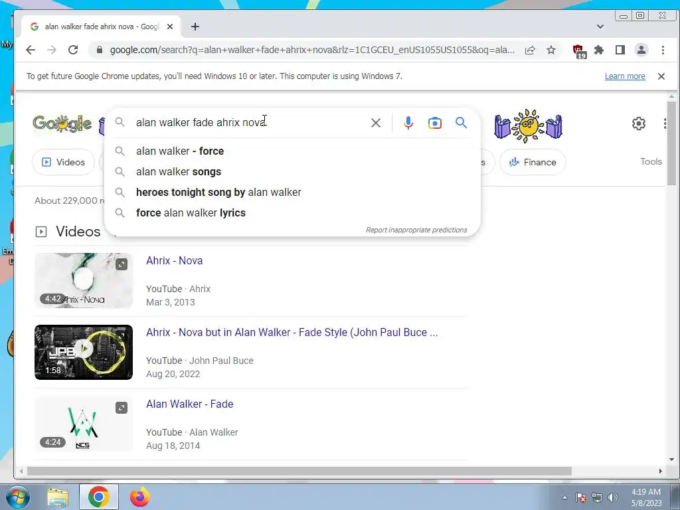The height and width of the screenshot is (510, 680).
Task: Open the Chrome three-dot menu
Action: pos(663,50)
